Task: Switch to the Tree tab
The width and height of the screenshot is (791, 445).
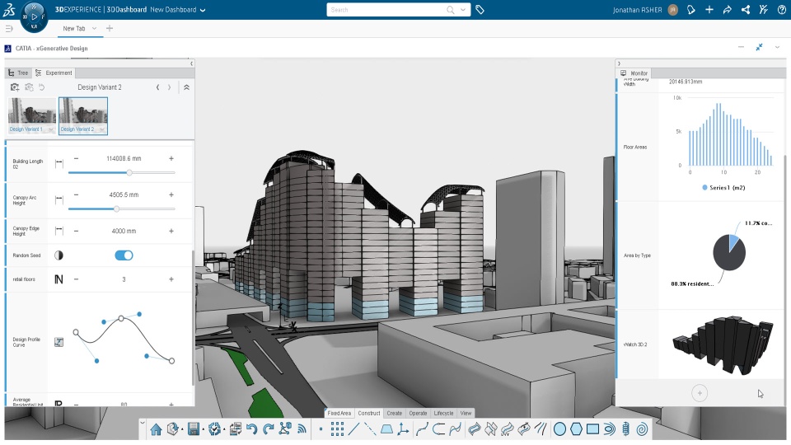Action: [18, 73]
